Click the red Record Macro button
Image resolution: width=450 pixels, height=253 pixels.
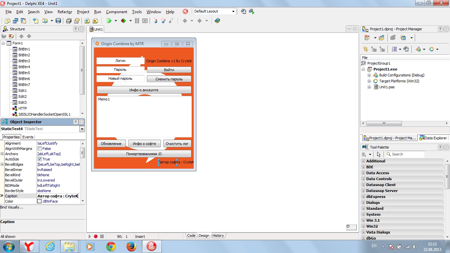click(x=96, y=236)
